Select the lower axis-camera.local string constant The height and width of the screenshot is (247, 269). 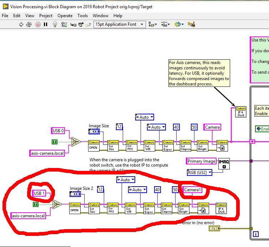[x=28, y=216]
